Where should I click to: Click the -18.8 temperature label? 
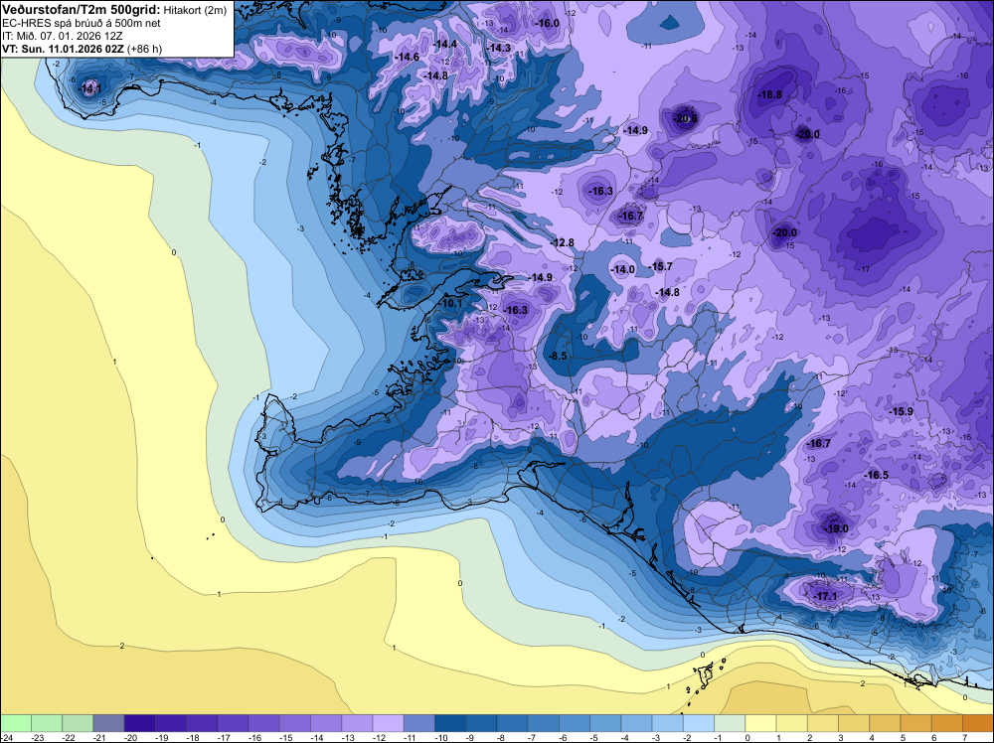click(x=770, y=95)
